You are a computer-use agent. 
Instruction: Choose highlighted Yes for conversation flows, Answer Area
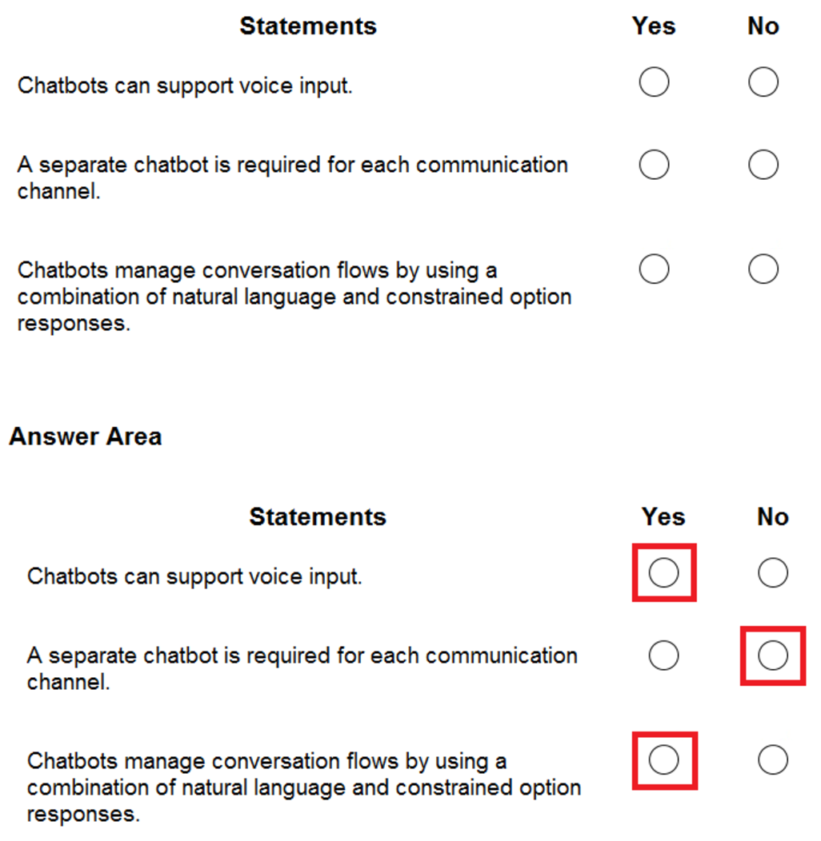[663, 759]
